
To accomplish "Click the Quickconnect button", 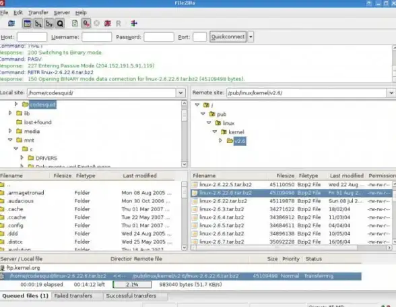I will 228,37.
